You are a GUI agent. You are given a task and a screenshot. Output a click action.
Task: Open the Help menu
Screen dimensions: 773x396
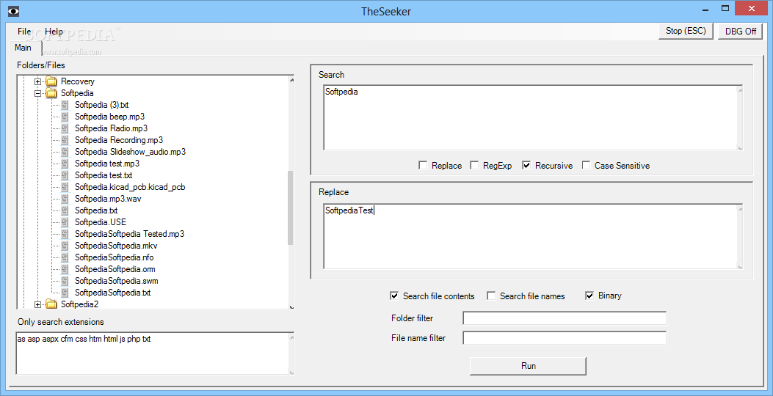[54, 31]
